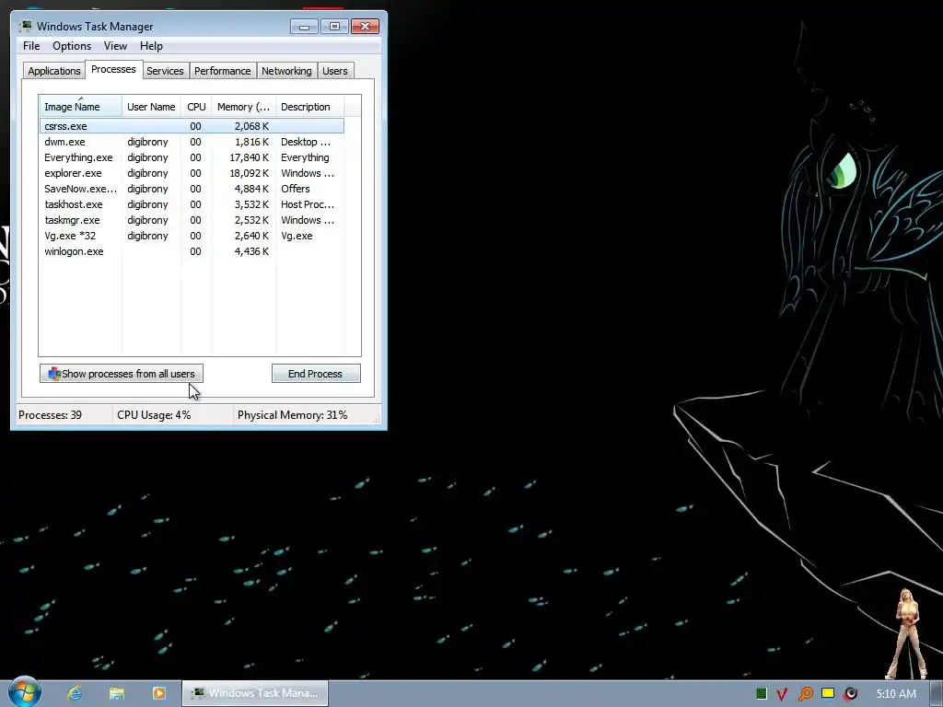The width and height of the screenshot is (943, 707).
Task: Open Windows Explorer folder taskbar icon
Action: (117, 693)
